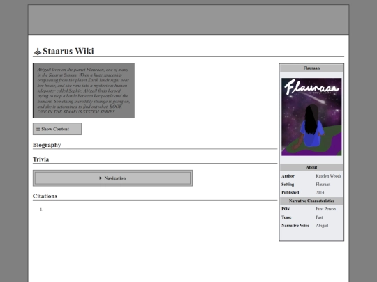The height and width of the screenshot is (282, 377).
Task: Click the POV value First Person
Action: pyautogui.click(x=326, y=209)
